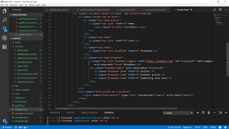
Task: Open the Debug view in activity bar
Action: tap(4, 38)
